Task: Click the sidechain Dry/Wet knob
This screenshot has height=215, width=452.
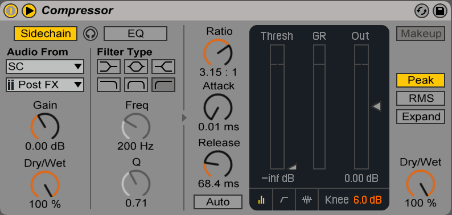Action: click(45, 184)
